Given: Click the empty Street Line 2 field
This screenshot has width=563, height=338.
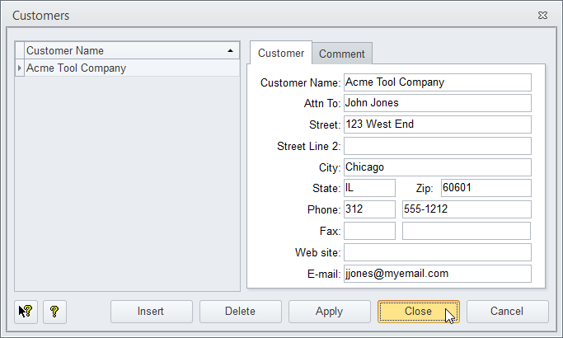Looking at the screenshot, I should (437, 146).
